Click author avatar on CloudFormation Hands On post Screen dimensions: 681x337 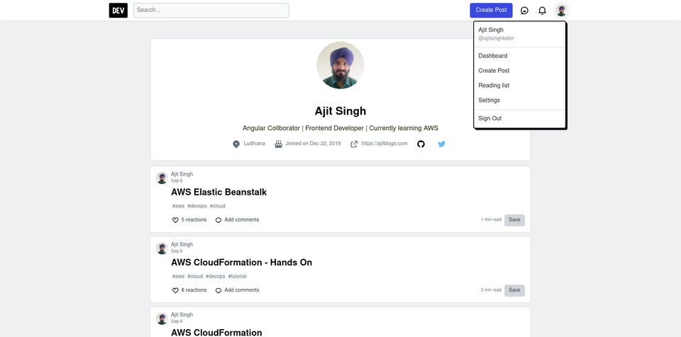pyautogui.click(x=162, y=248)
